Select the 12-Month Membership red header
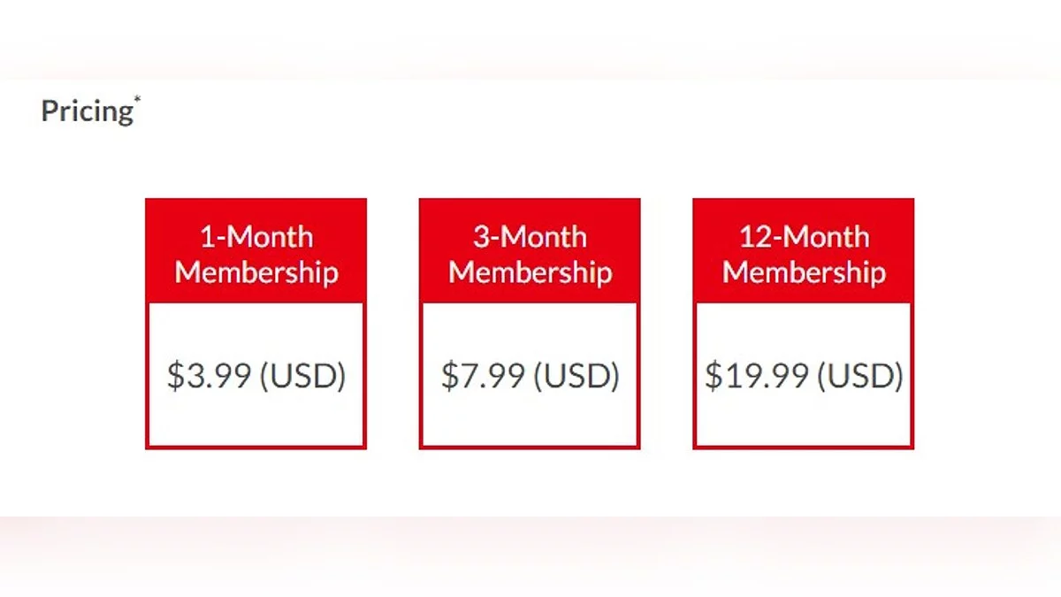The width and height of the screenshot is (1061, 597). pos(804,251)
